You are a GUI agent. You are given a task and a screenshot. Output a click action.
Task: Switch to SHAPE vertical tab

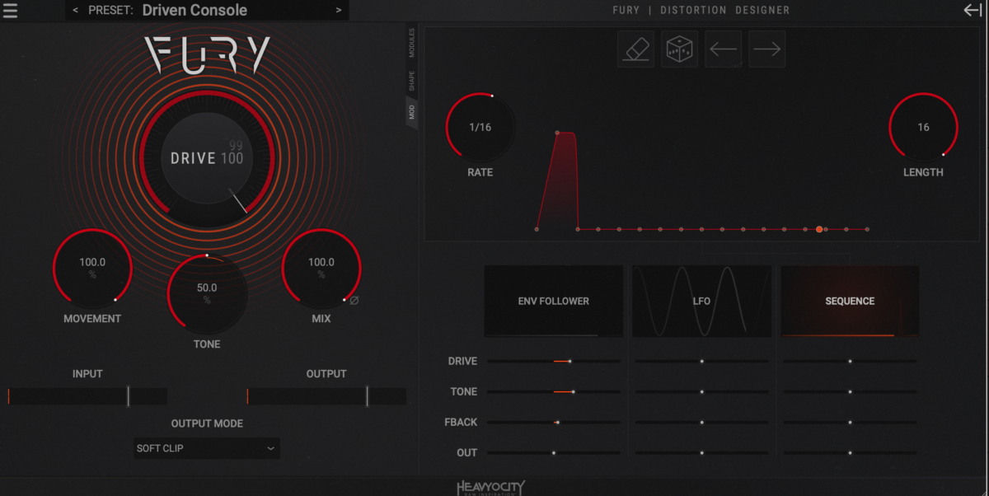click(x=411, y=80)
